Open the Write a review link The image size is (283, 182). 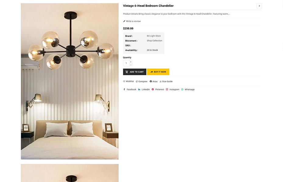tap(133, 21)
